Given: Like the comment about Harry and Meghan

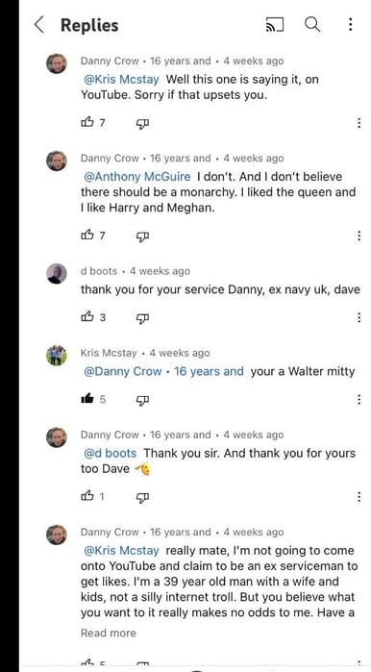Looking at the screenshot, I should (87, 235).
